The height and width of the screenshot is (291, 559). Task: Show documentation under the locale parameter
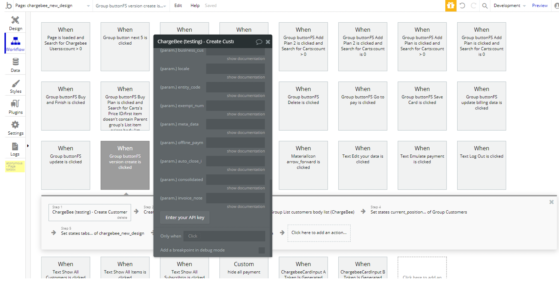(x=246, y=77)
